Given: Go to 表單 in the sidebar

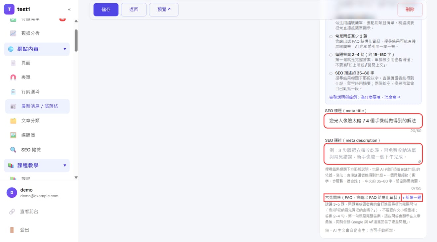Looking at the screenshot, I should pos(37,77).
